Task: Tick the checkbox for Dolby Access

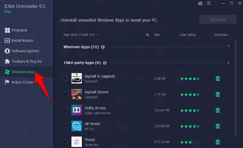Action: click(x=65, y=110)
